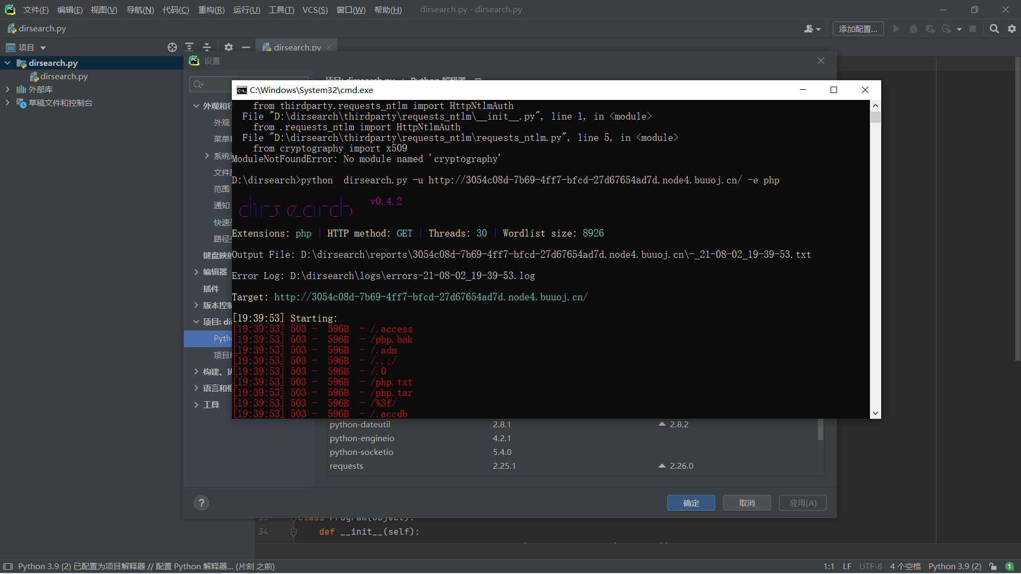Image resolution: width=1021 pixels, height=574 pixels.
Task: Select the requests package row
Action: click(346, 466)
